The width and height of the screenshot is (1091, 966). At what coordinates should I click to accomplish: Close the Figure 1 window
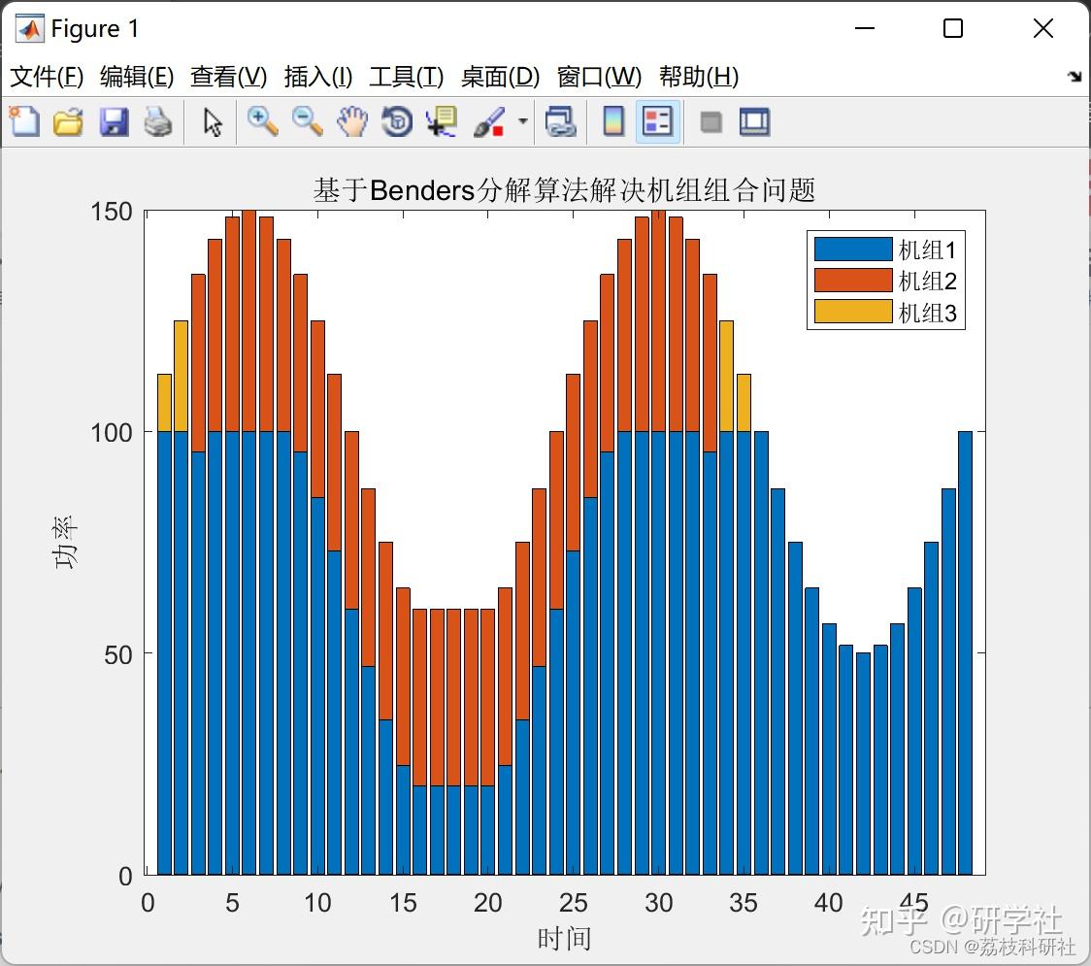coord(1043,28)
